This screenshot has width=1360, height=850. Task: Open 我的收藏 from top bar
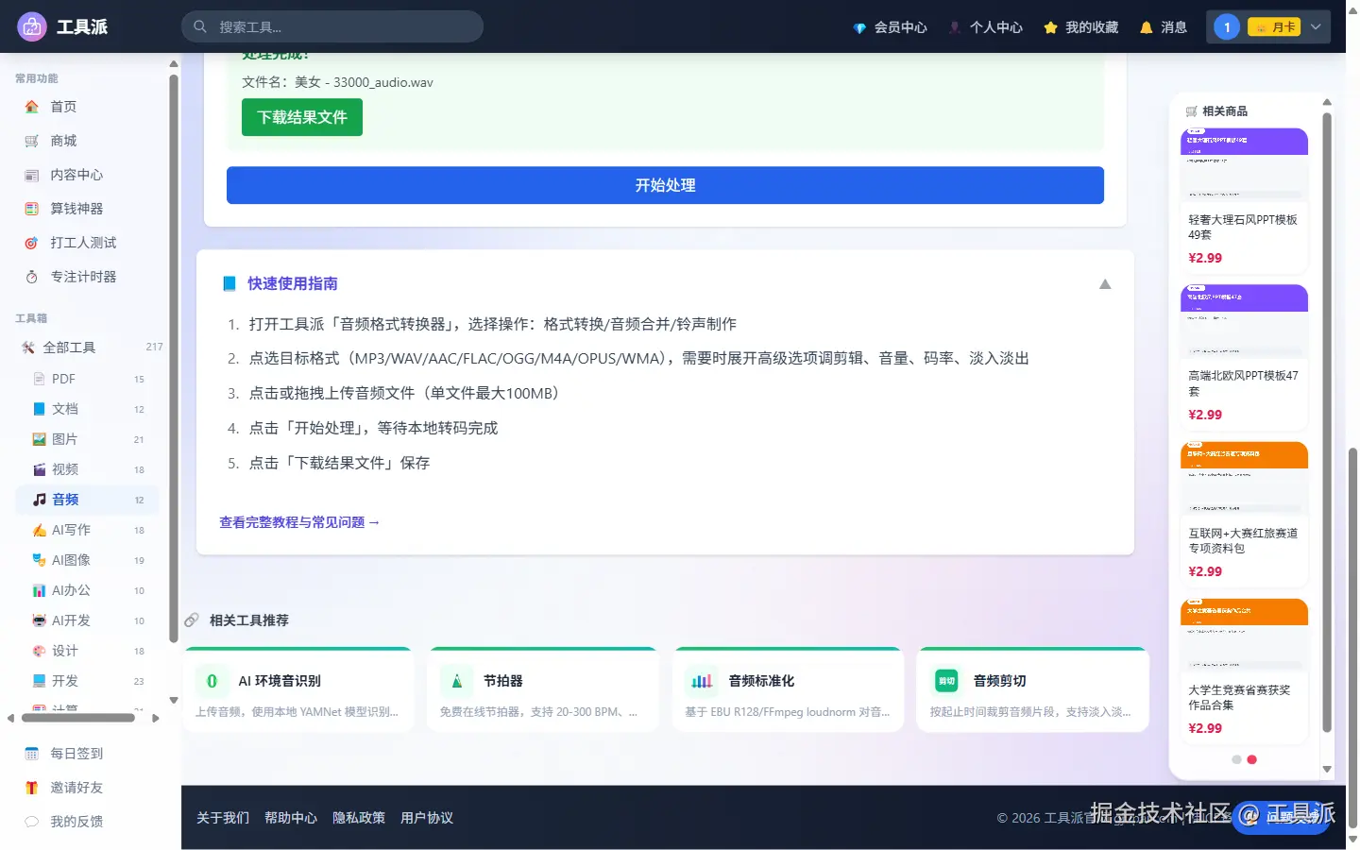point(1081,27)
